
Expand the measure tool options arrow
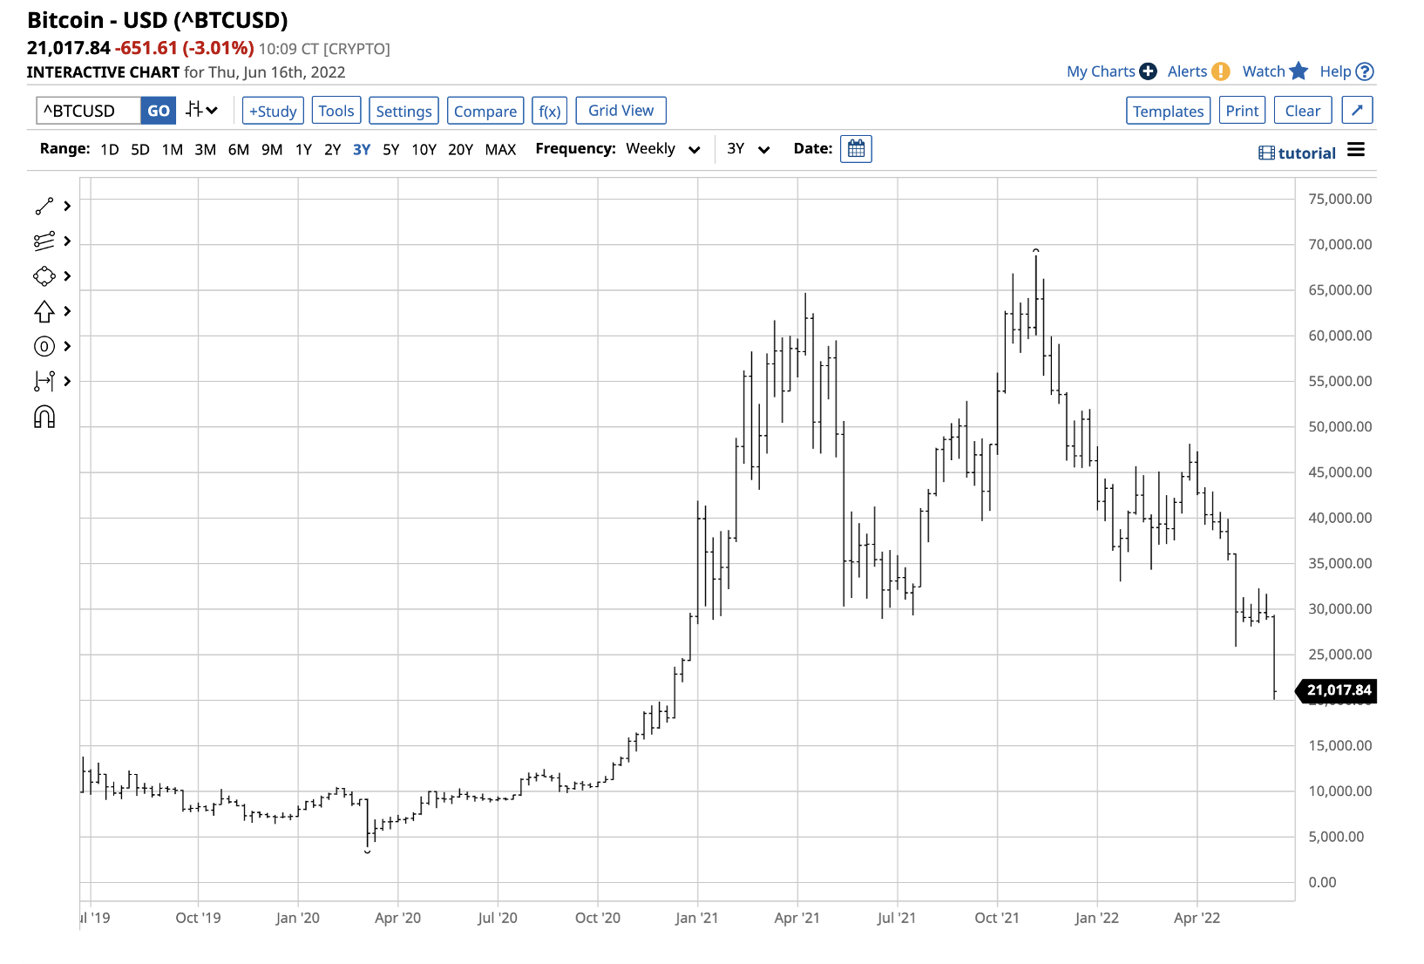click(x=67, y=381)
